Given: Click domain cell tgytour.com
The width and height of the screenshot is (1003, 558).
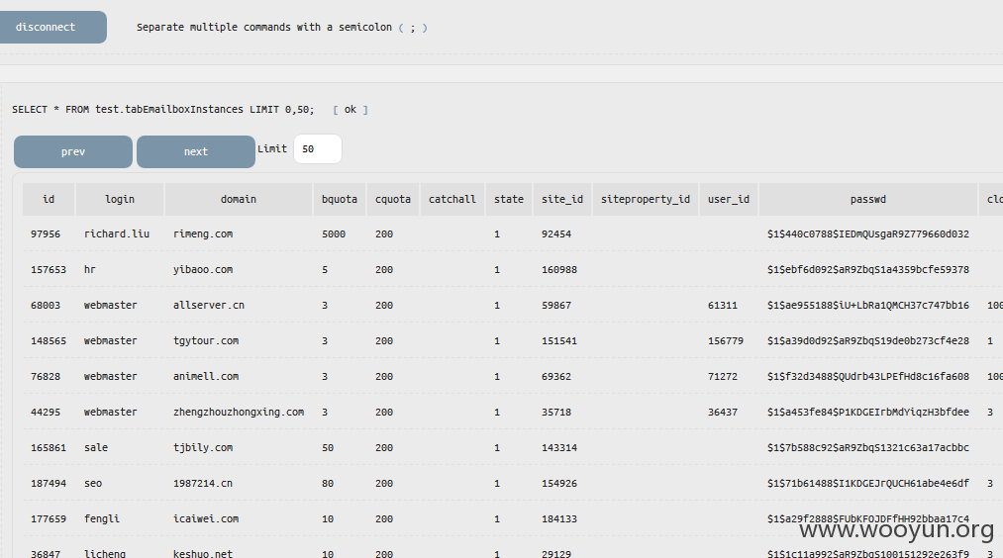Looking at the screenshot, I should (x=206, y=341).
